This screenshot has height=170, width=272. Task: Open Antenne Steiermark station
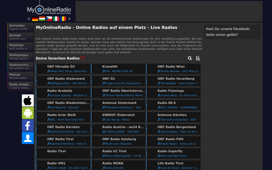[118, 105]
